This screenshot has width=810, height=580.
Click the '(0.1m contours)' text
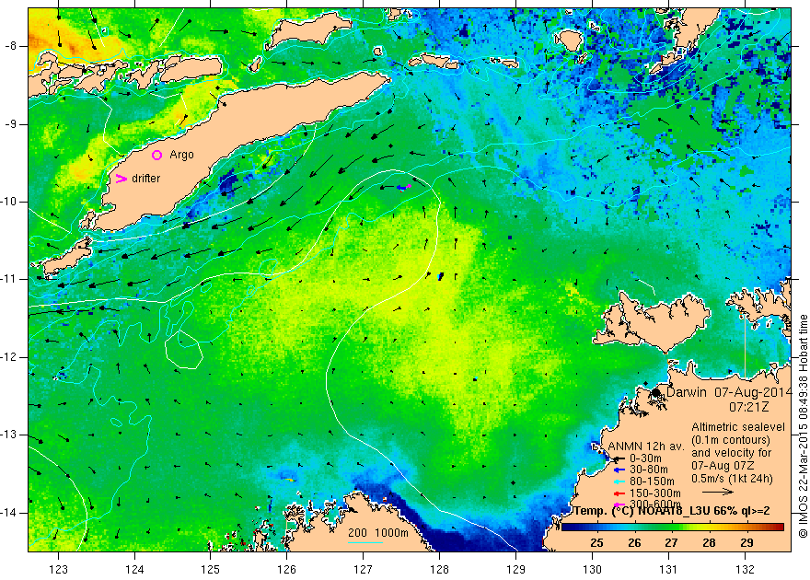click(x=731, y=439)
